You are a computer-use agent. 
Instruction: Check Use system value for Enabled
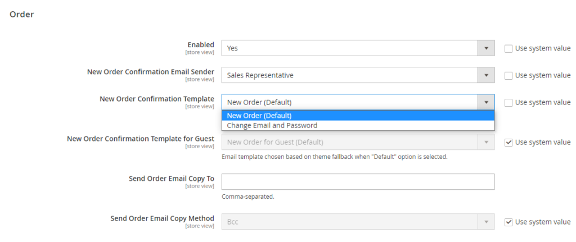[508, 48]
